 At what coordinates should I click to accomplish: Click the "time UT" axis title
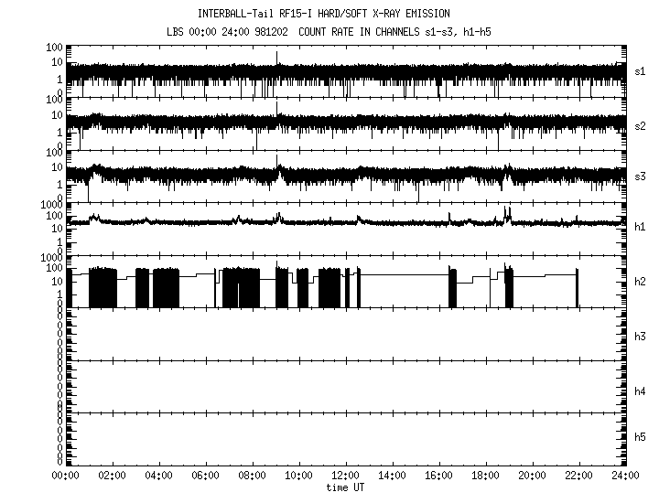pos(345,487)
